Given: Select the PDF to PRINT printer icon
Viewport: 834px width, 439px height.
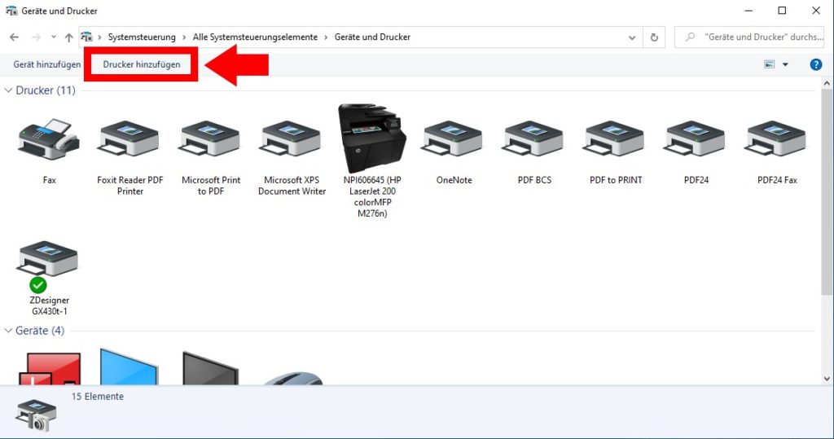Looking at the screenshot, I should (x=614, y=139).
